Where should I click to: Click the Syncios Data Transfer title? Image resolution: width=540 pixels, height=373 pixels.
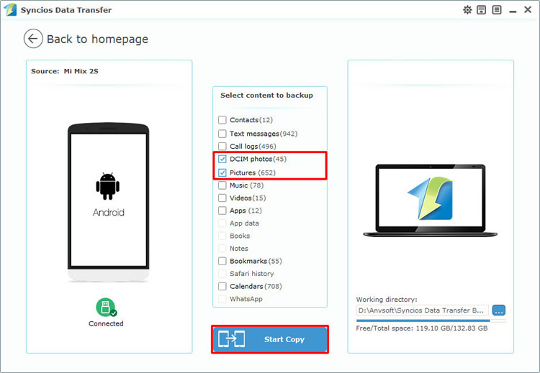click(x=66, y=10)
